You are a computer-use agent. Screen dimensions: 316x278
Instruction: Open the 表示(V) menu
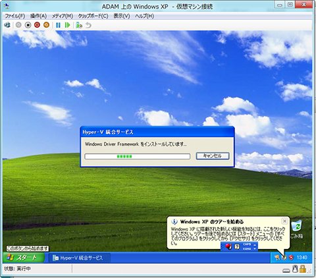point(122,16)
